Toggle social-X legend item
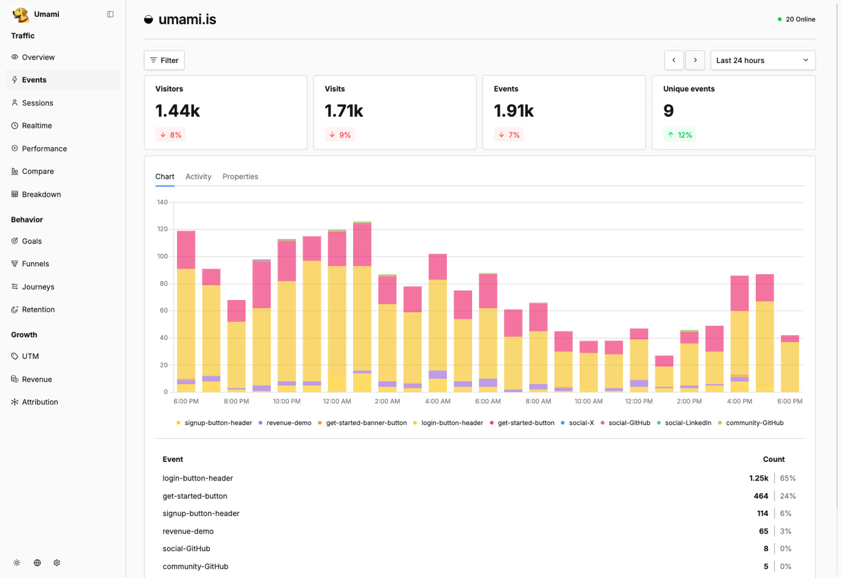The width and height of the screenshot is (841, 578). 577,423
